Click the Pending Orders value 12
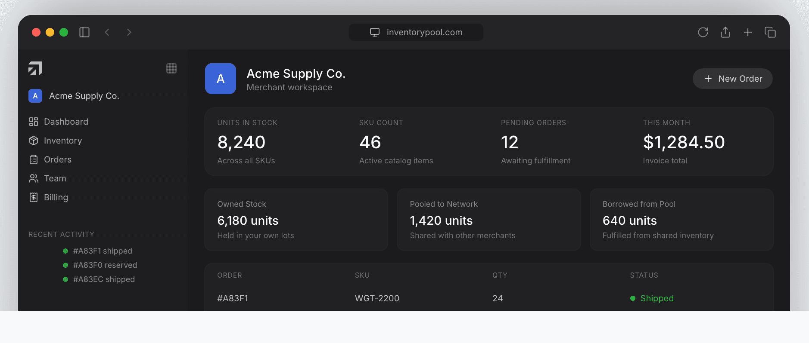Viewport: 809px width, 343px height. (510, 142)
